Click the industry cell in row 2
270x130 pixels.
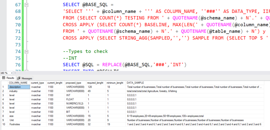tap(19, 91)
